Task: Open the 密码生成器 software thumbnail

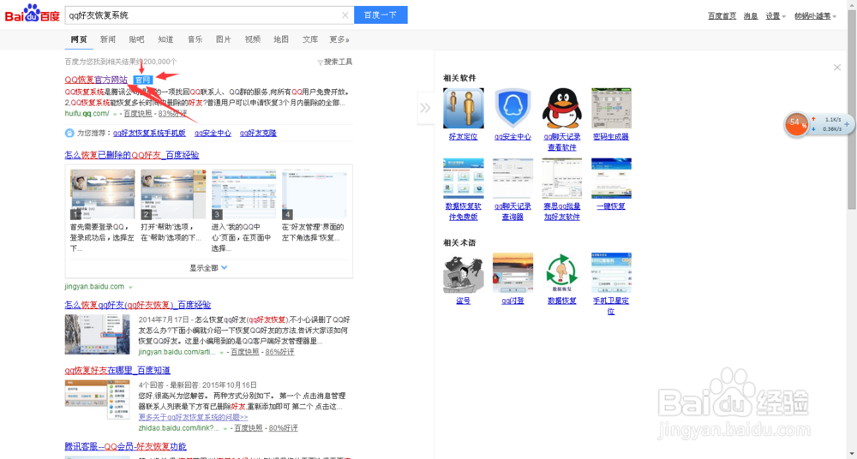Action: click(x=611, y=108)
